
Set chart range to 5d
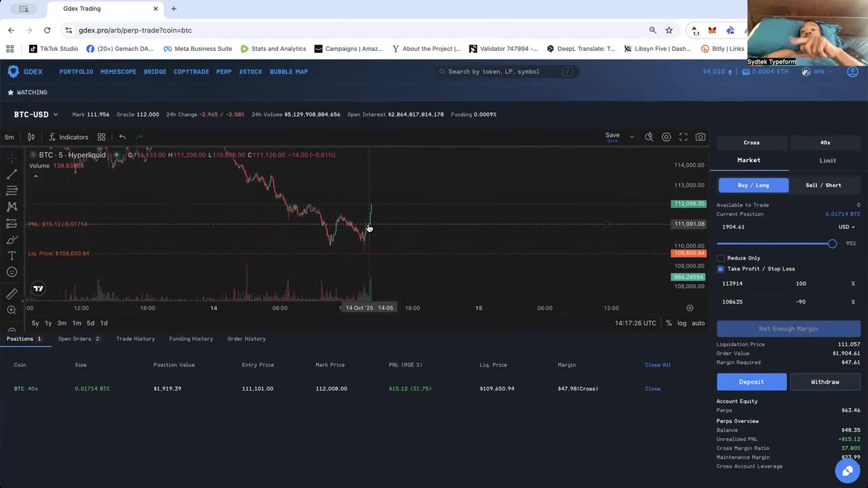click(90, 323)
